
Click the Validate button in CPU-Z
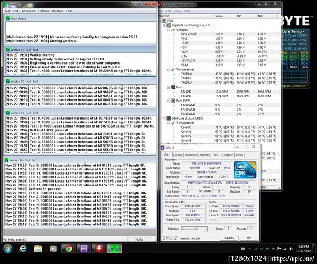pos(229,238)
